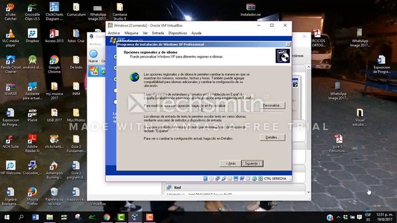
Task: Select NCH Suite desktop shortcut
Action: pos(11,142)
